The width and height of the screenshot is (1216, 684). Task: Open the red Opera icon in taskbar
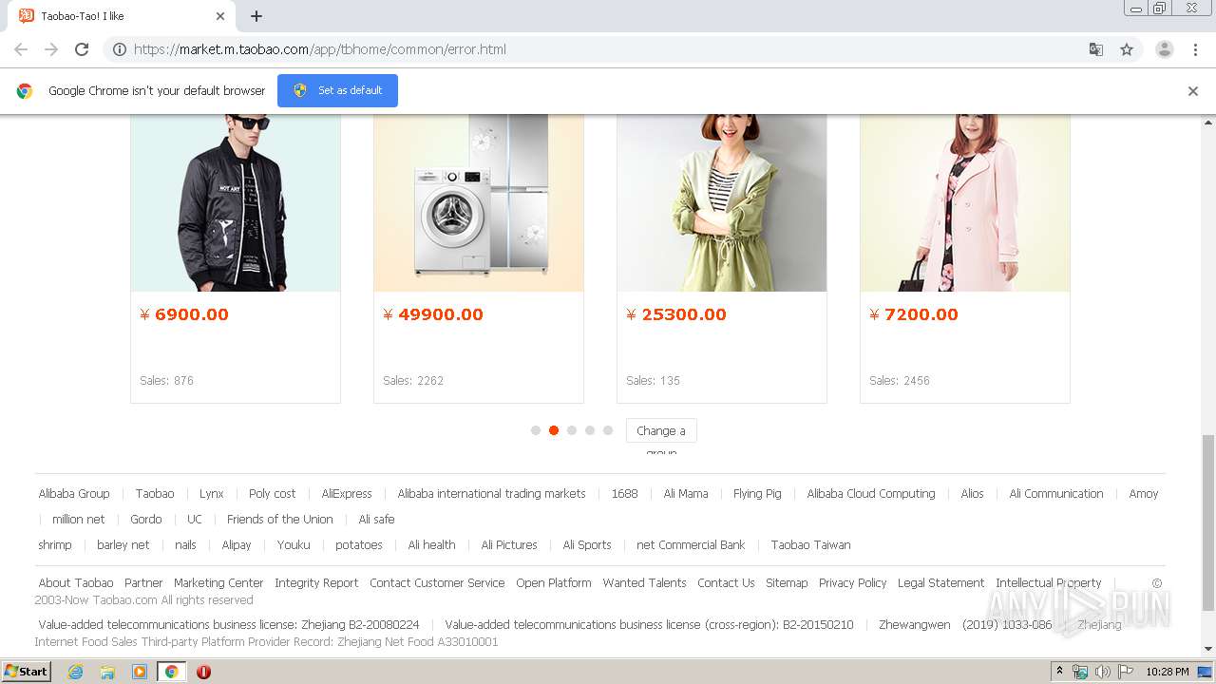[x=203, y=672]
